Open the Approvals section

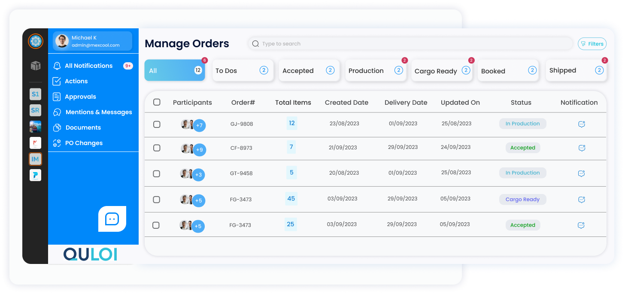[80, 97]
